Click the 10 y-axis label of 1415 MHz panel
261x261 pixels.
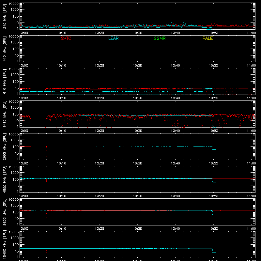click(x=17, y=121)
